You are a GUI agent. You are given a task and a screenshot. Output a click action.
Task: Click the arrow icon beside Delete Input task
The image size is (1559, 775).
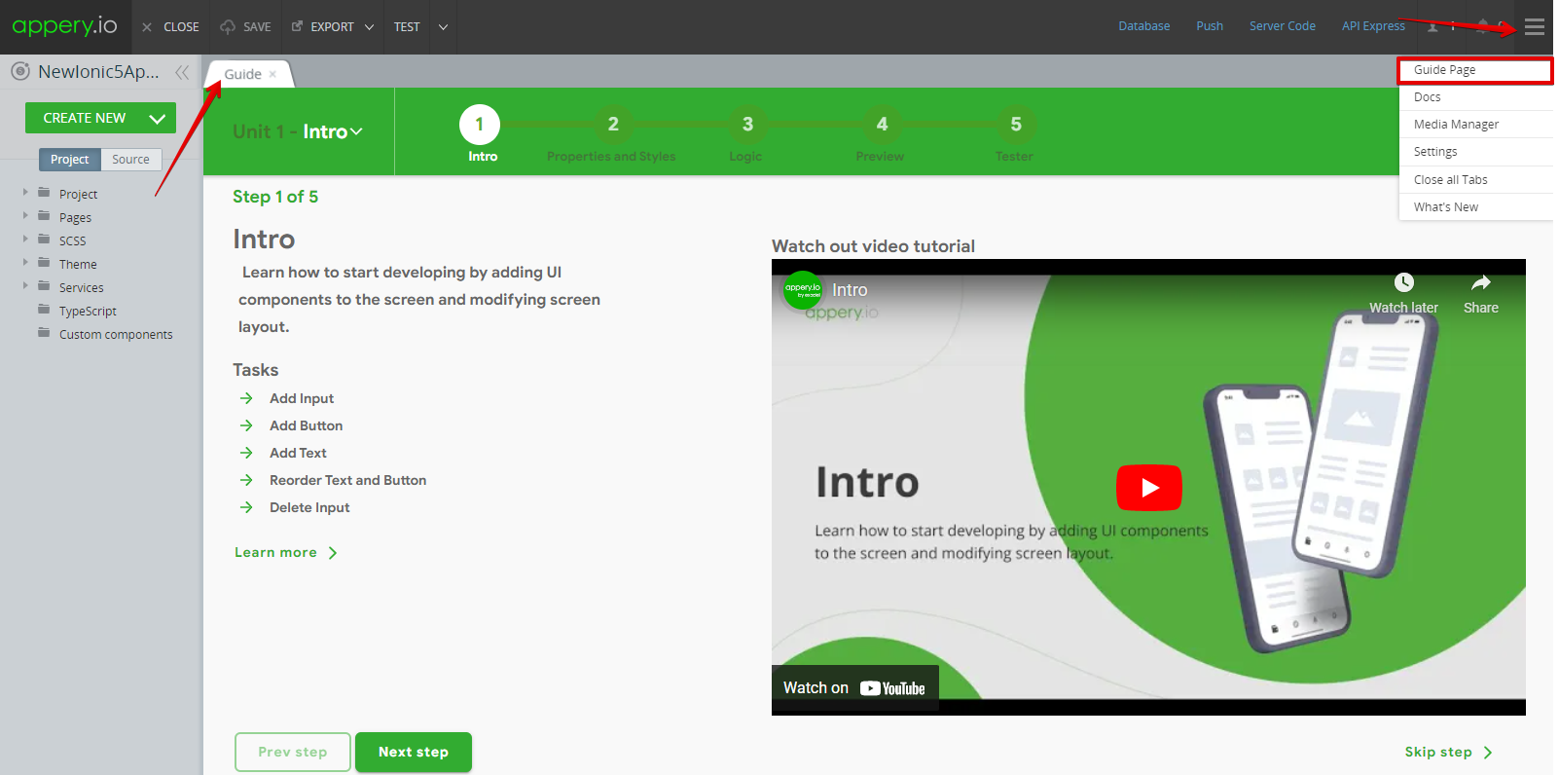(x=246, y=507)
